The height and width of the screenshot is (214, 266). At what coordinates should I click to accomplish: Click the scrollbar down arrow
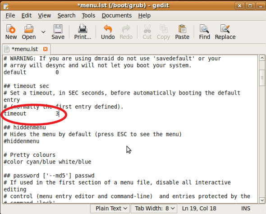(x=262, y=200)
